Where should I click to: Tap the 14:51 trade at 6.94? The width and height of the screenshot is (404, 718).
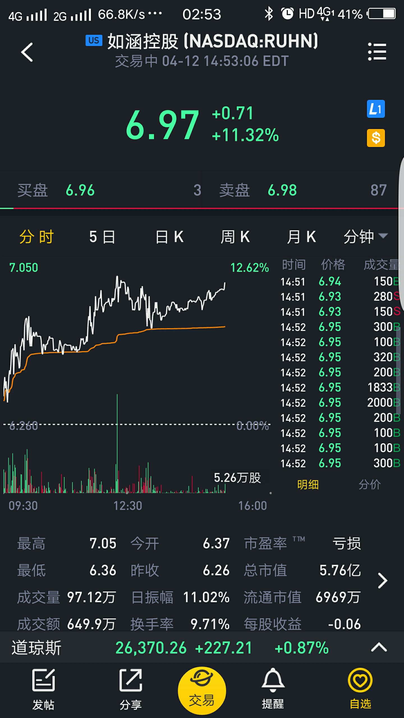click(x=340, y=282)
